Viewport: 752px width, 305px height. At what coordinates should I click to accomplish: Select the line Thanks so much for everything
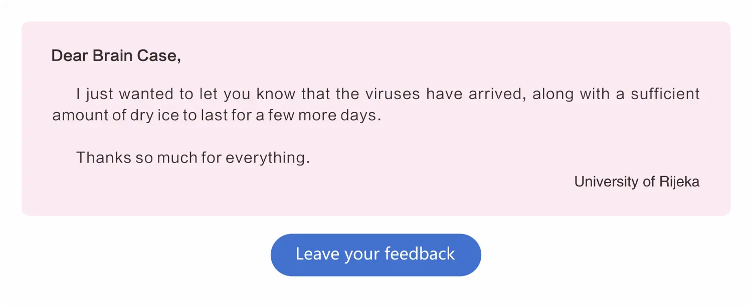point(193,157)
